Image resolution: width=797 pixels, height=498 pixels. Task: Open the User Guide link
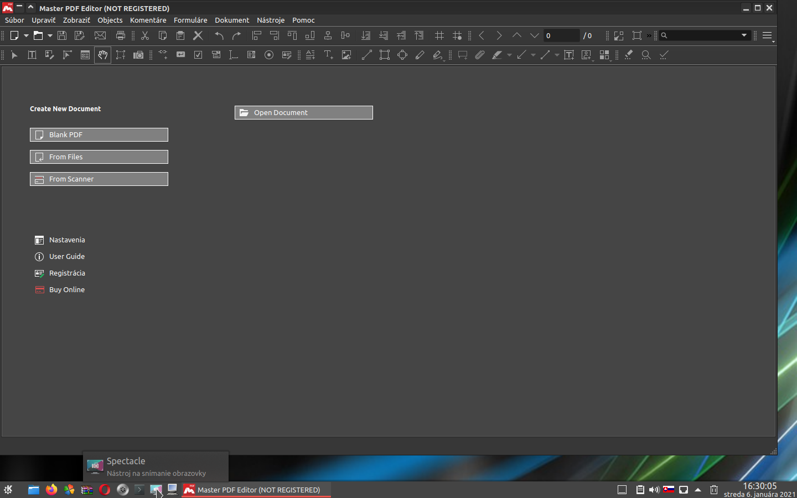(x=60, y=257)
